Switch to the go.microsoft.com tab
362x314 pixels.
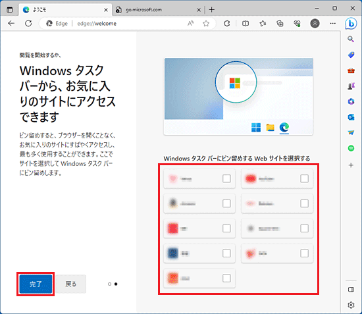[x=159, y=10]
